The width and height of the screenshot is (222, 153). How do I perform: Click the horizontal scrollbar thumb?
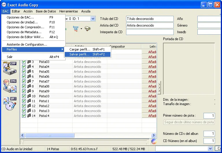50,135
